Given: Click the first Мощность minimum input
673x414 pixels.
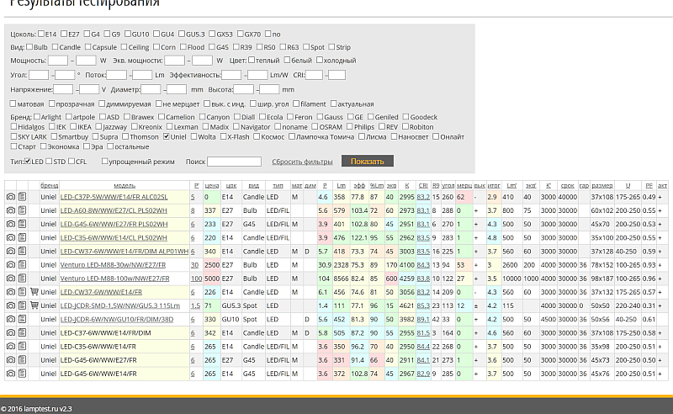Looking at the screenshot, I should tap(58, 60).
